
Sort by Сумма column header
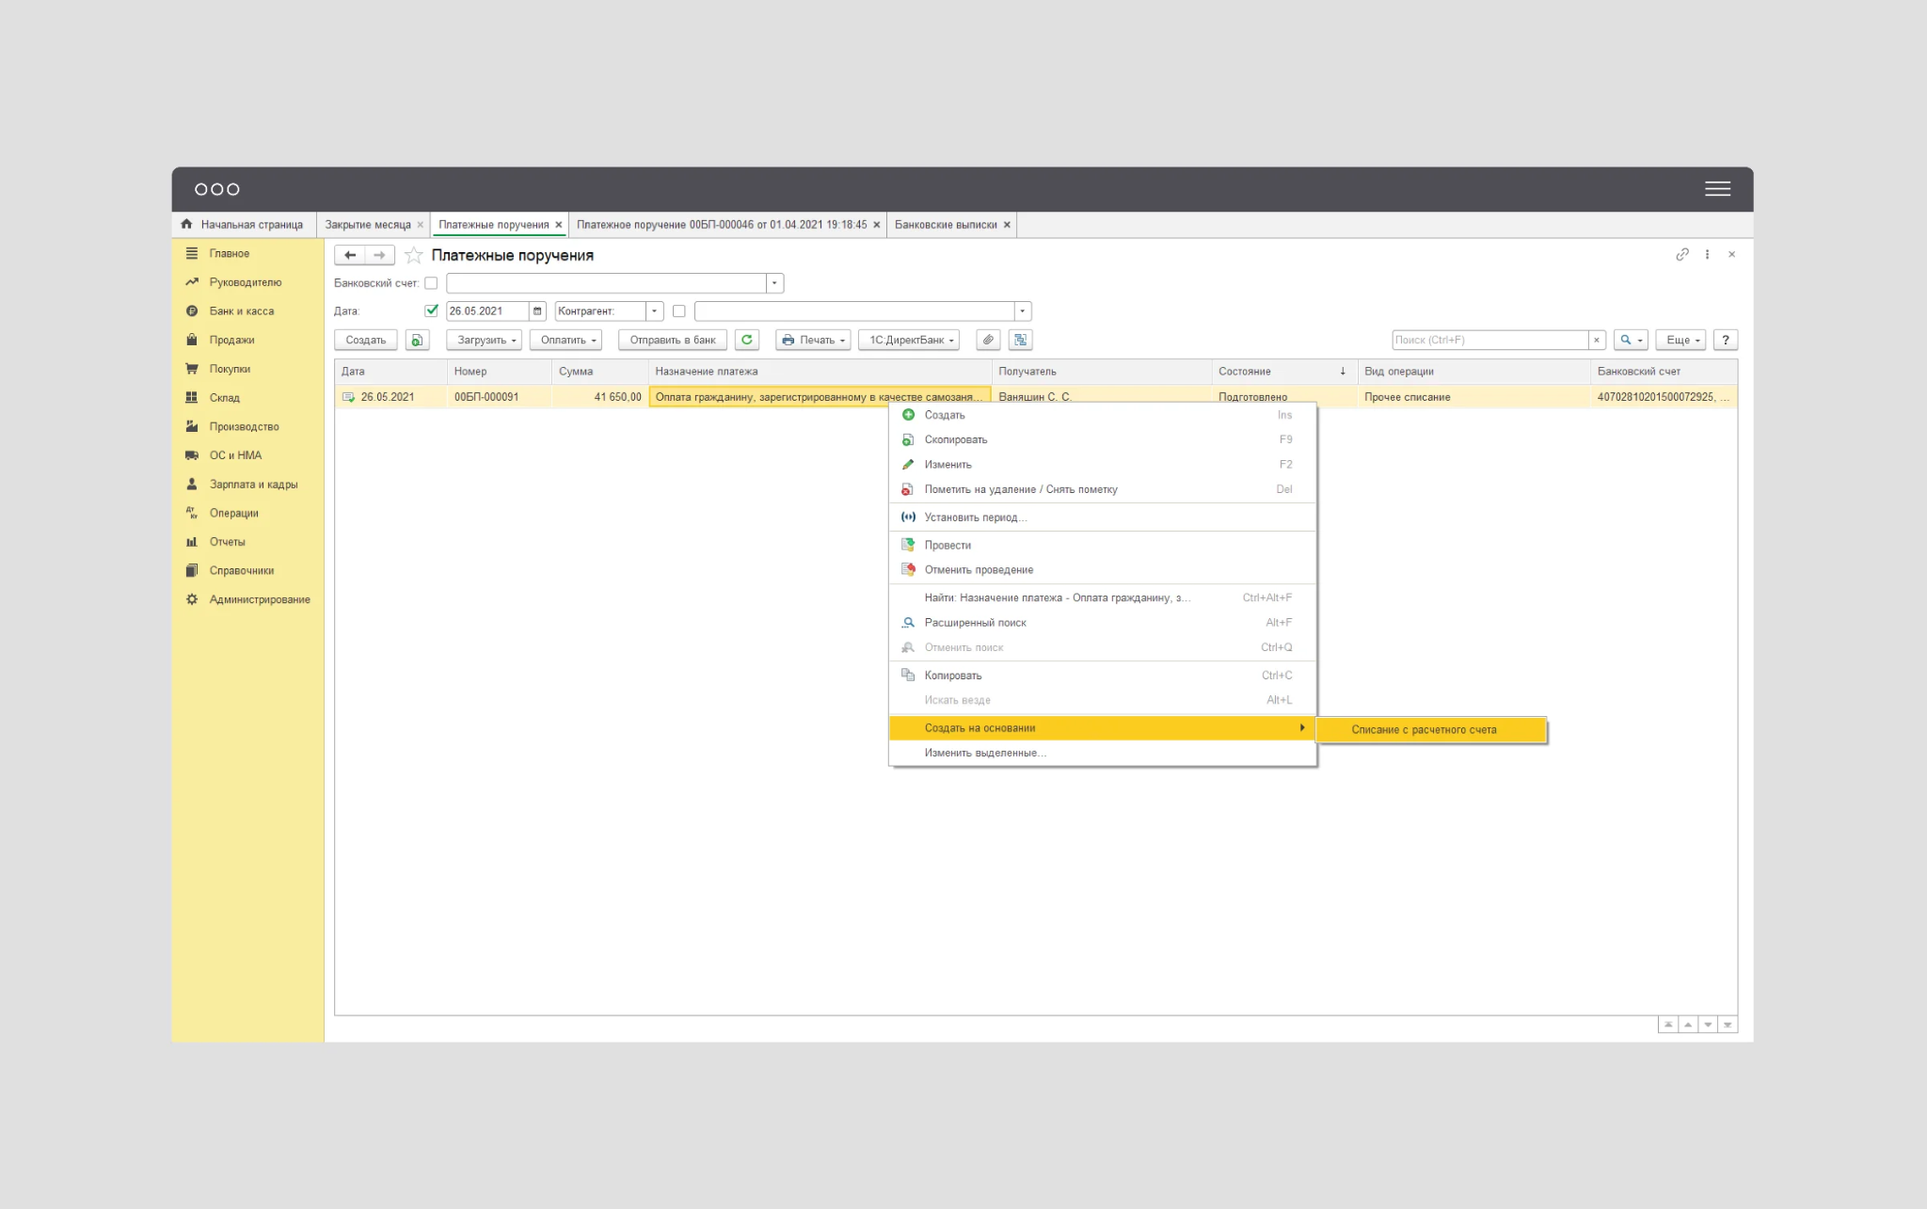(x=599, y=372)
